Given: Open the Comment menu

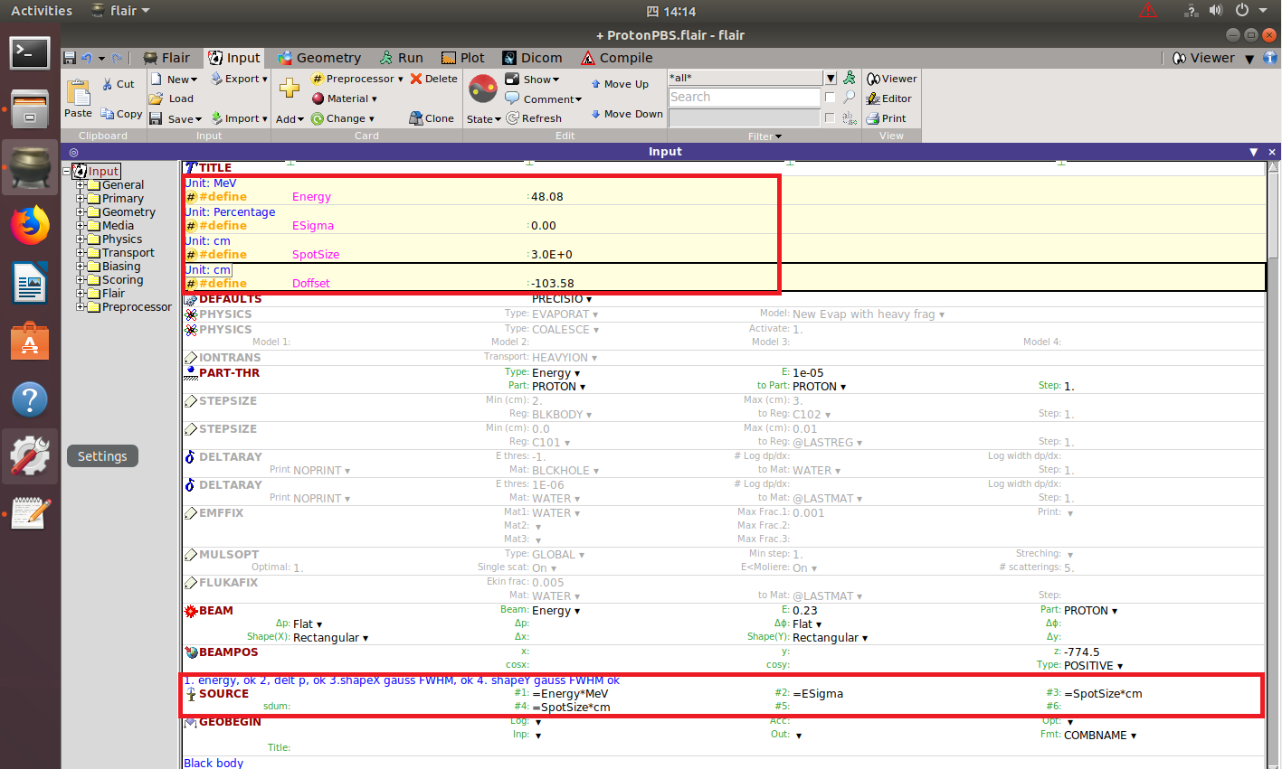Looking at the screenshot, I should point(544,99).
